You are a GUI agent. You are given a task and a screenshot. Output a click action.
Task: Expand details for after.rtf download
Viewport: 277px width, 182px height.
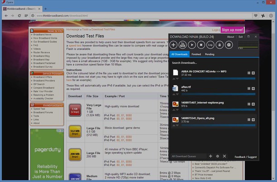click(x=253, y=89)
